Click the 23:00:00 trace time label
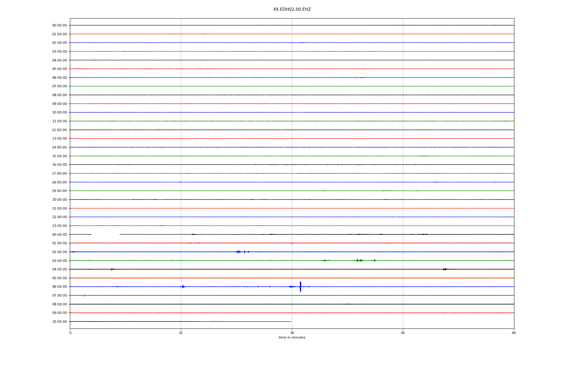This screenshot has width=584, height=365. pos(59,226)
